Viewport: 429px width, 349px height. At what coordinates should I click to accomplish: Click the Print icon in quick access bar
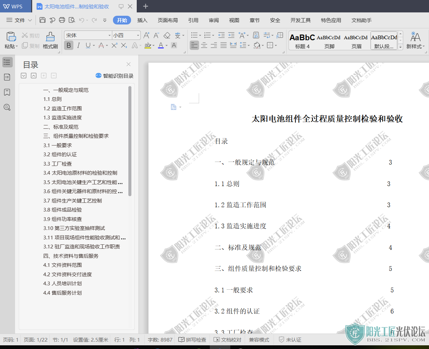point(62,20)
